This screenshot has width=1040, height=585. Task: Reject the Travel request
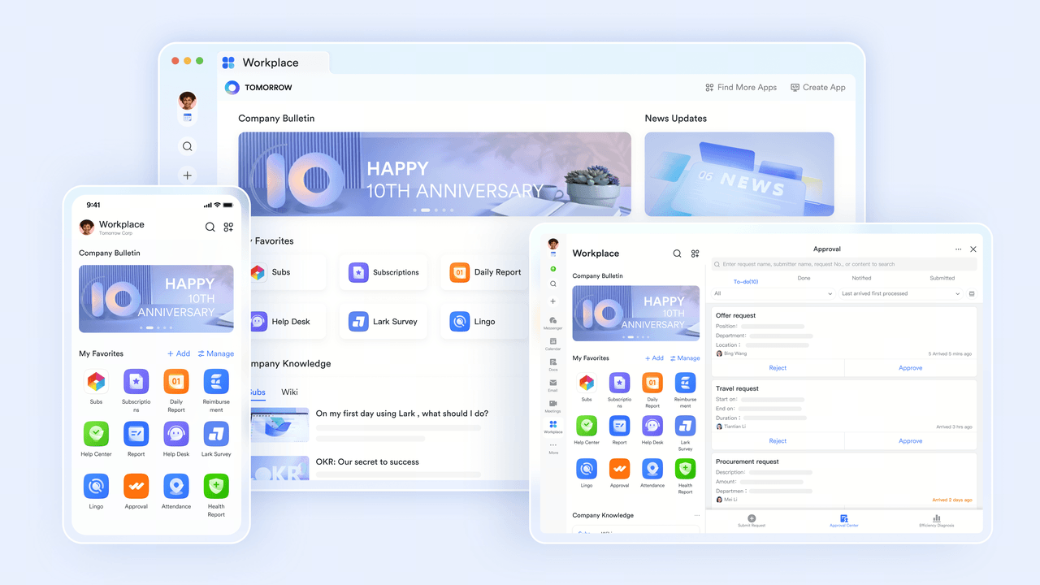coord(778,441)
